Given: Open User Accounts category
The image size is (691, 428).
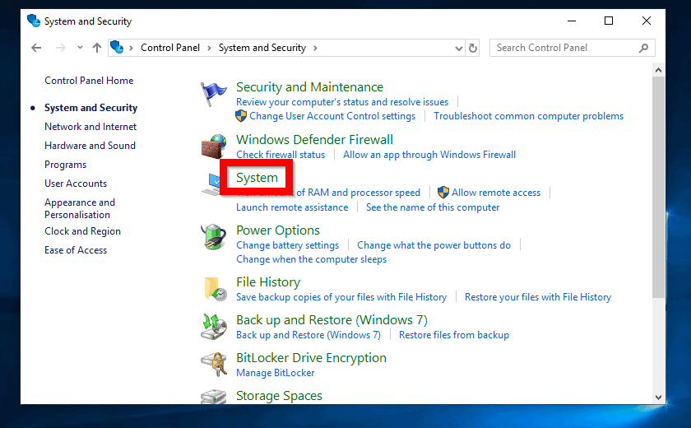Looking at the screenshot, I should pyautogui.click(x=76, y=184).
